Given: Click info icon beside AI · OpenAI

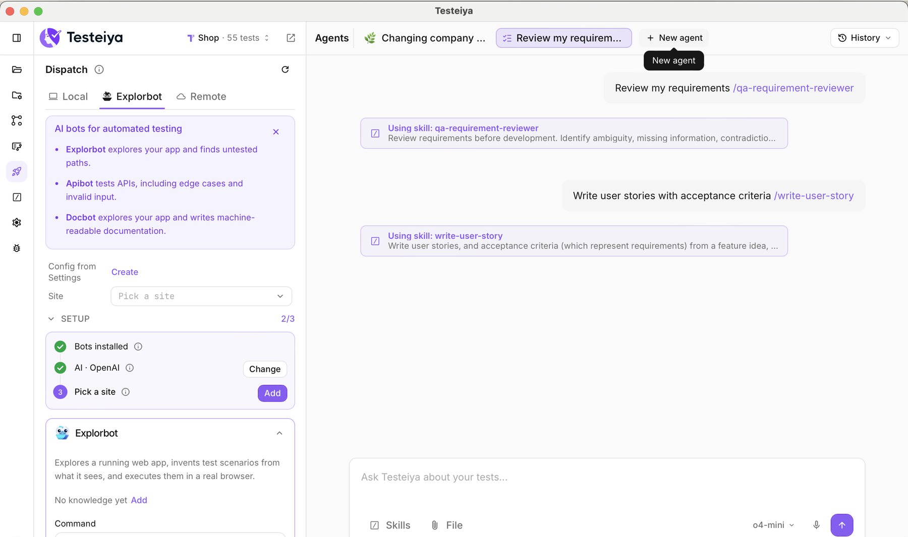Looking at the screenshot, I should tap(130, 368).
